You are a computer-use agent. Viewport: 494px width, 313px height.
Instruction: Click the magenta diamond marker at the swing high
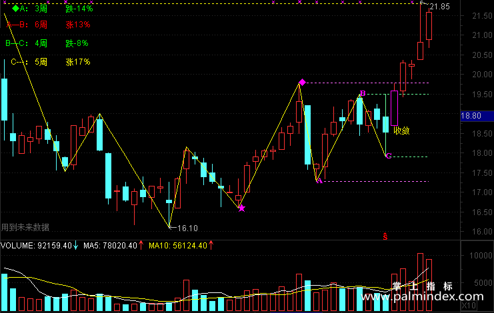[x=302, y=83]
